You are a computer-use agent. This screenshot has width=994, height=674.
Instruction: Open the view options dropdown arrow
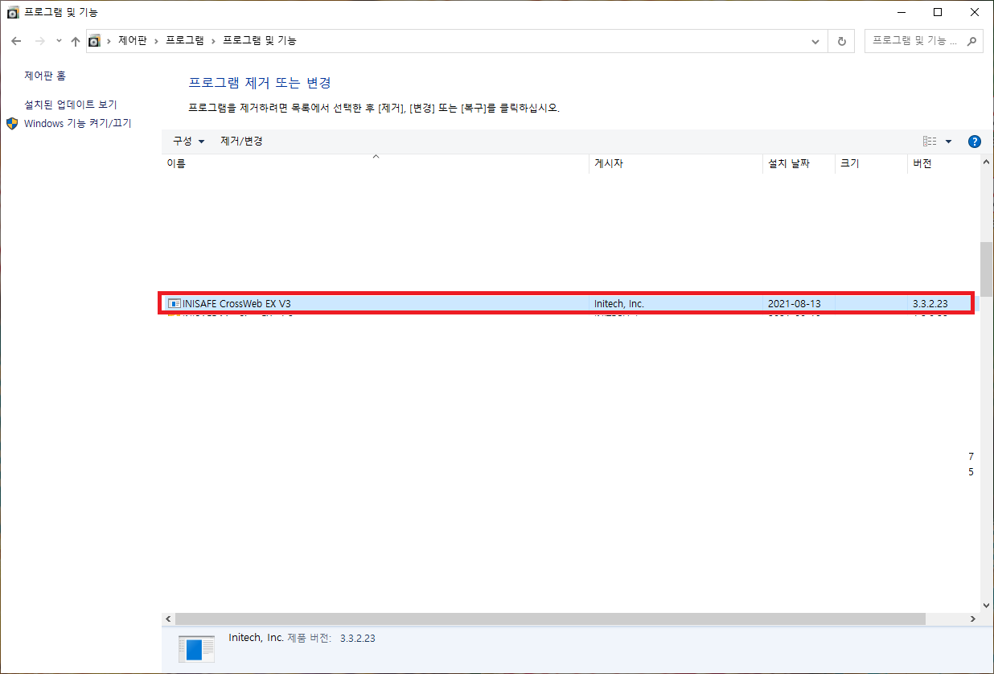coord(948,141)
